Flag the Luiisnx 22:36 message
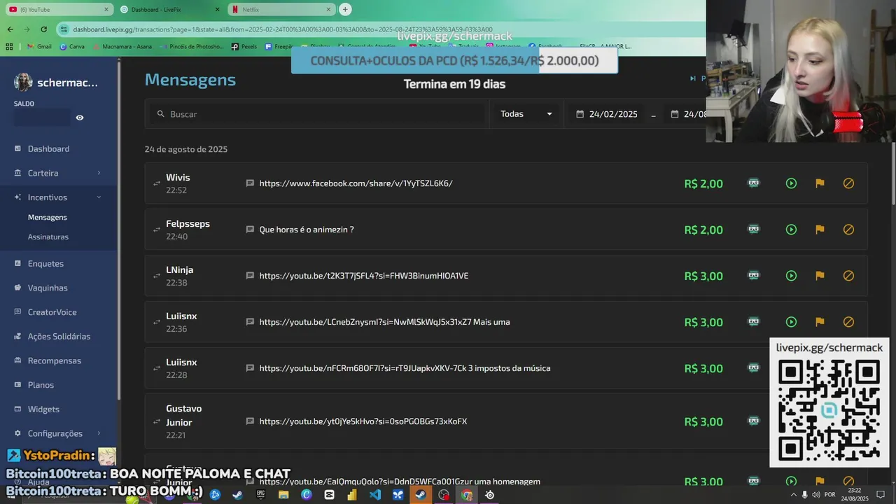 (820, 322)
